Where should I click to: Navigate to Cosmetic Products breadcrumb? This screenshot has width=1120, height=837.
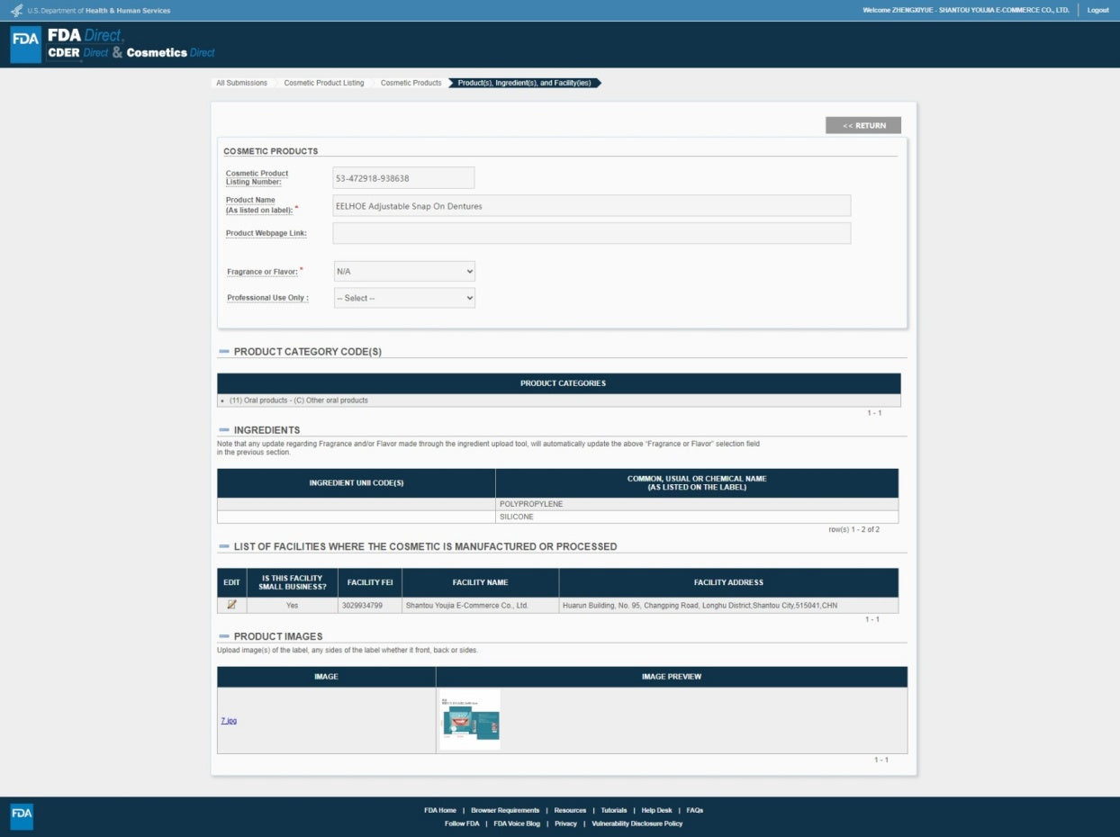pos(411,83)
